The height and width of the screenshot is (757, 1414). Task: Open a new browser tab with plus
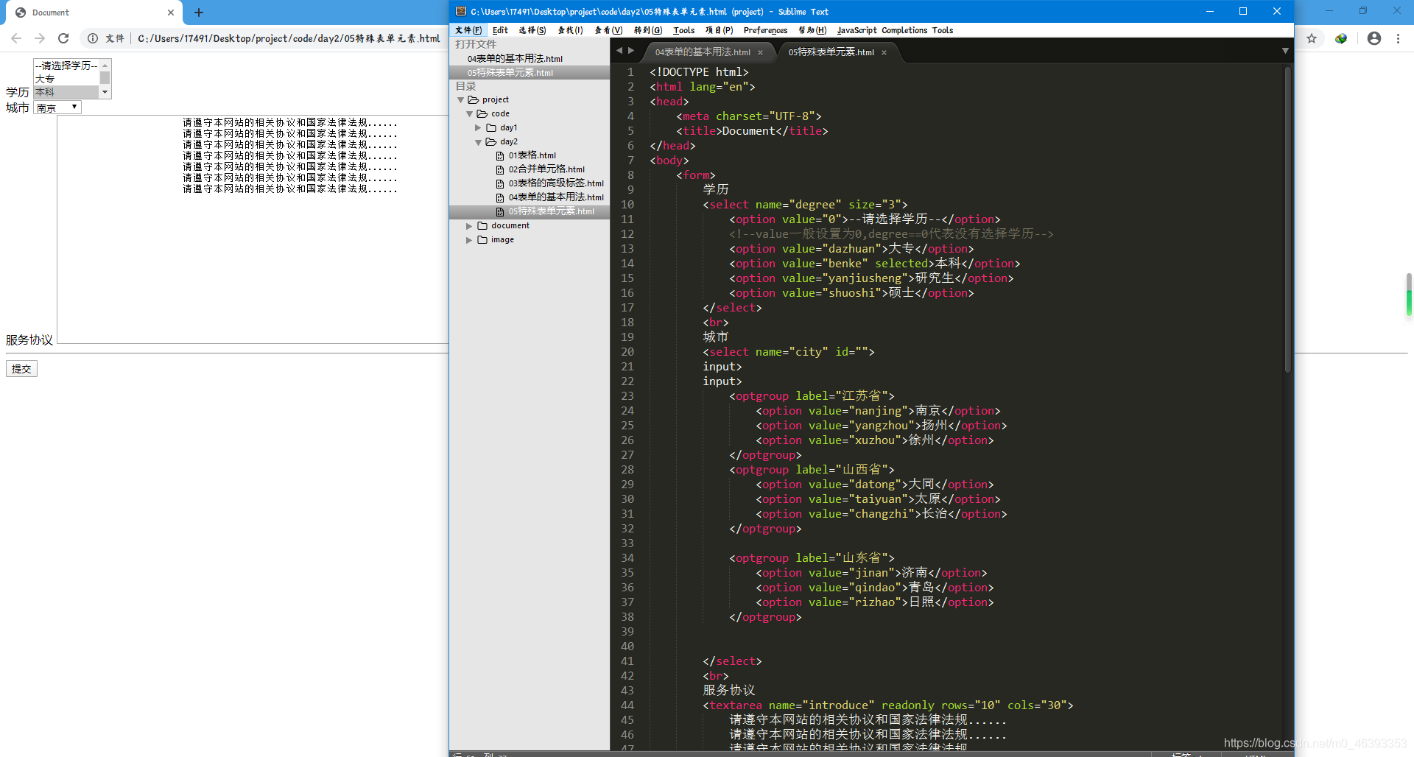[199, 13]
